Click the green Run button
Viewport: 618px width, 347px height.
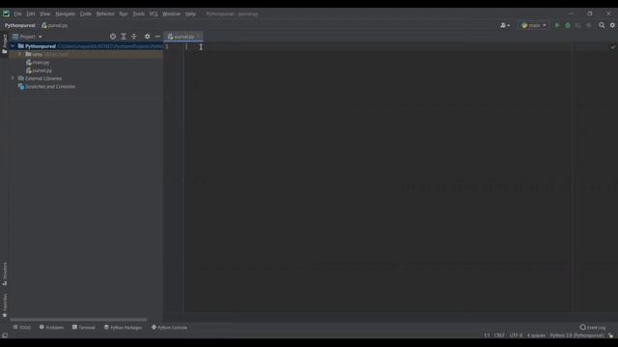pos(557,26)
